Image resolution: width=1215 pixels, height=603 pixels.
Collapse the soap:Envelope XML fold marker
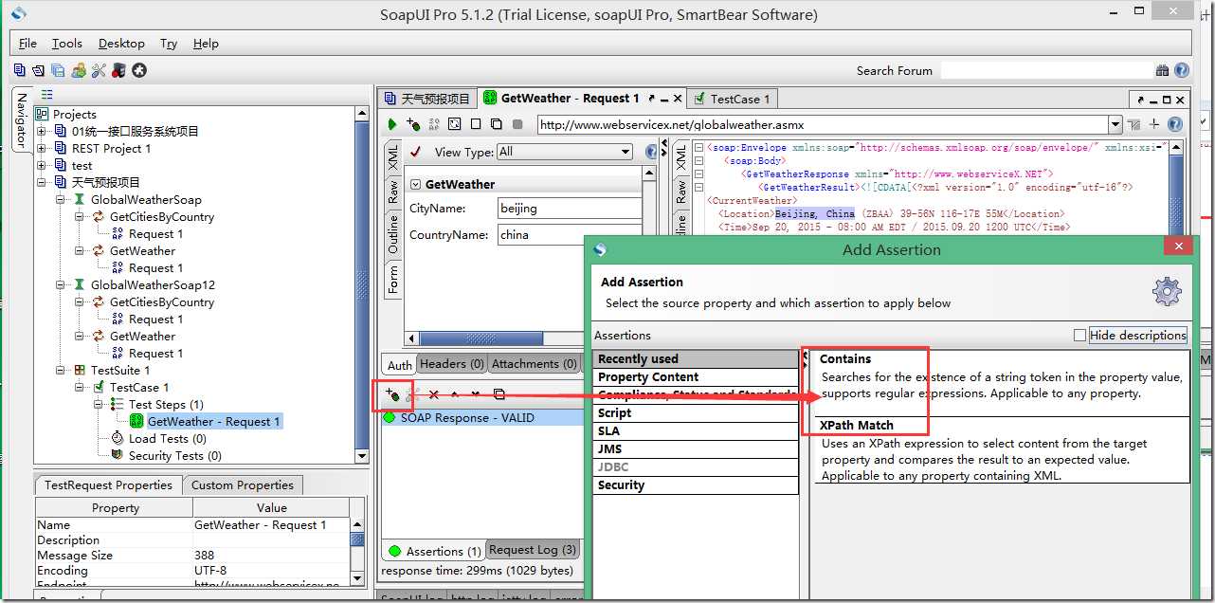(x=698, y=147)
